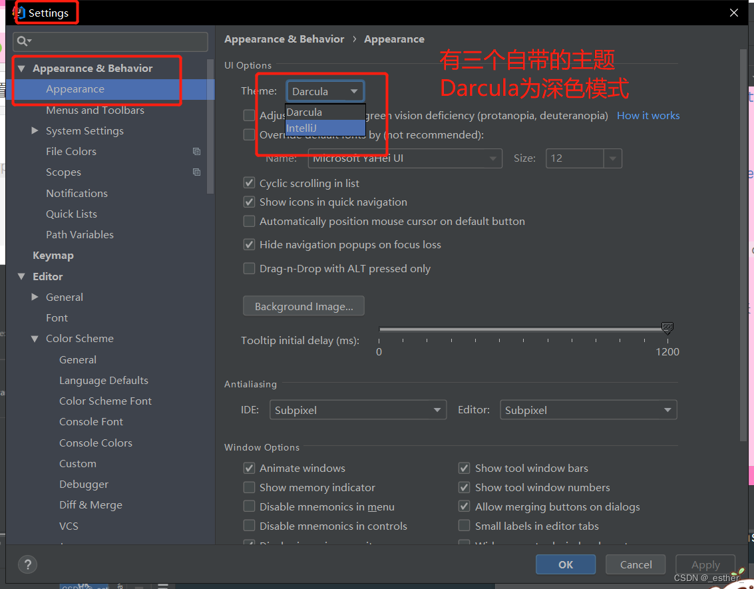Open the Editor antialiasing Subpixel dropdown
This screenshot has height=589, width=754.
click(x=588, y=410)
